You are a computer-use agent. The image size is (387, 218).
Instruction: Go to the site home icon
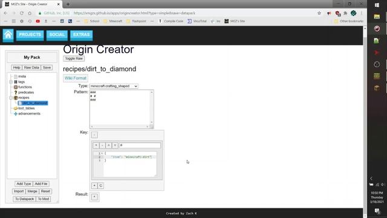point(8,35)
